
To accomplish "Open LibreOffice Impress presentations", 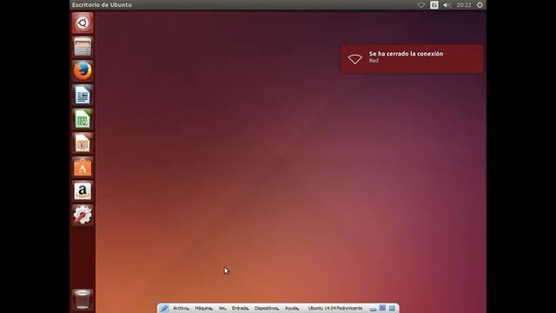I will (x=83, y=143).
